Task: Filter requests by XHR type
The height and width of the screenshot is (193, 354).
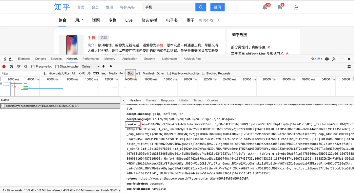Action: (x=82, y=73)
